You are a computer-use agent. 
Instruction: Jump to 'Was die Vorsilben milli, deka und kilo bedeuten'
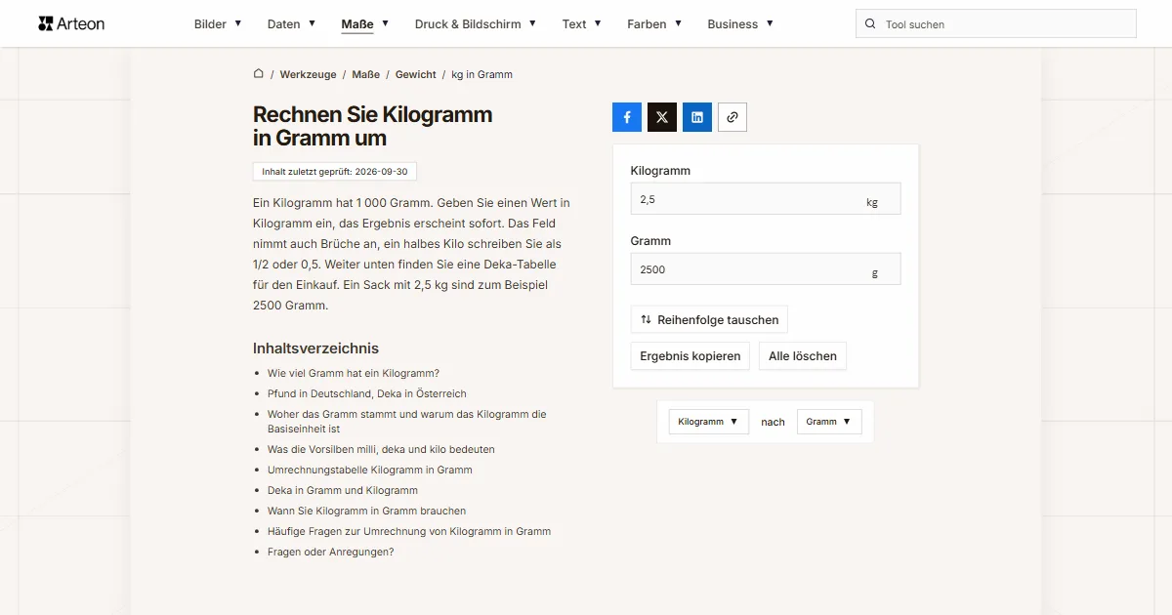(x=381, y=449)
